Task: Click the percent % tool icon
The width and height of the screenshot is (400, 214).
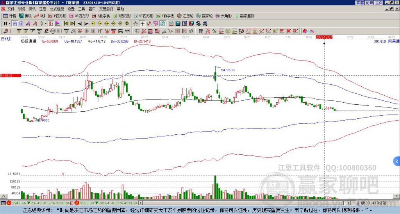Action: pyautogui.click(x=214, y=31)
